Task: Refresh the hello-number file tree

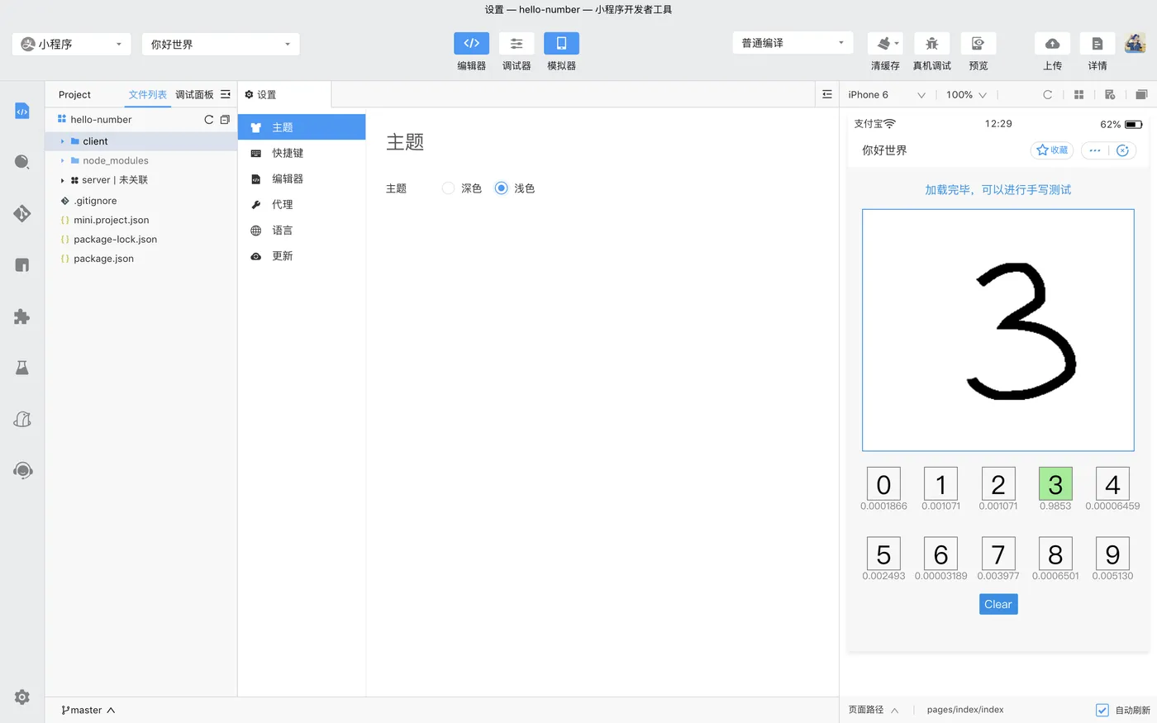Action: coord(209,120)
